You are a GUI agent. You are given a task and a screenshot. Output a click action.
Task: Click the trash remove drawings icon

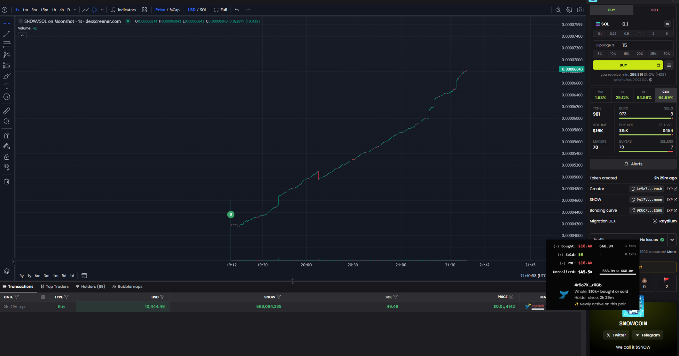pos(7,182)
